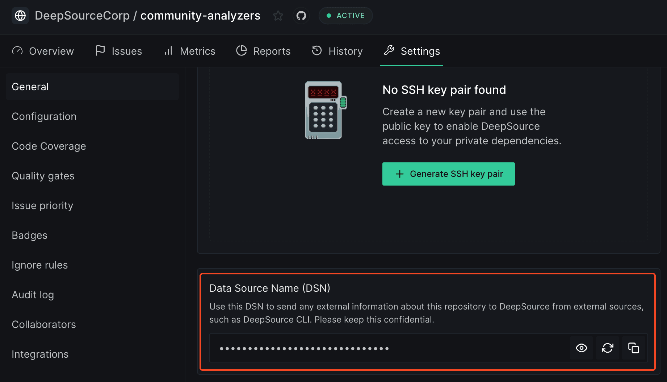667x382 pixels.
Task: Click the masked DSN input field
Action: coord(362,348)
